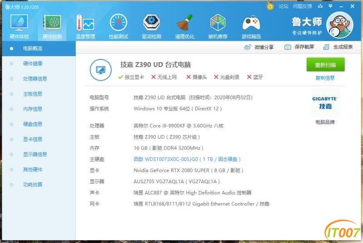Select 主板信息 in sidebar

coord(39,94)
